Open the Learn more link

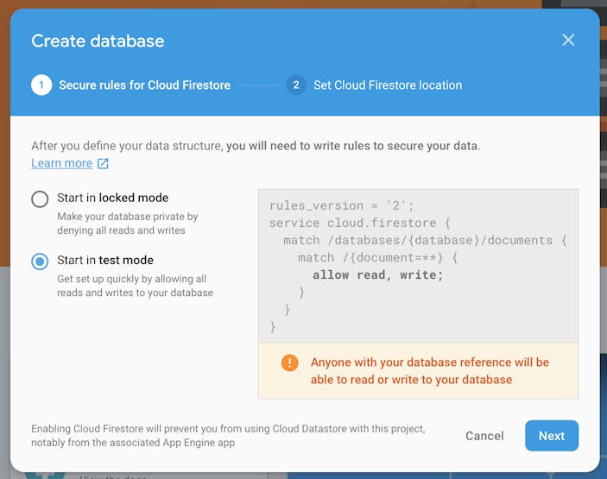point(62,163)
